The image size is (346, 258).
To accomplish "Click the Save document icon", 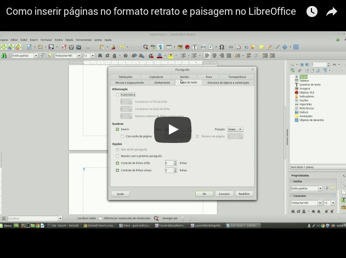I will point(51,47).
